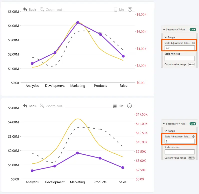Viewport: 199px width, 194px height.
Task: Click the Back arrow icon in top chart
Action: pyautogui.click(x=25, y=10)
